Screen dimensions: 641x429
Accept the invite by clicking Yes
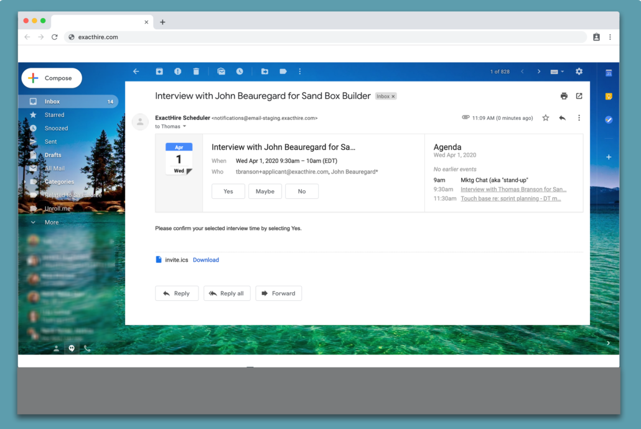click(228, 191)
